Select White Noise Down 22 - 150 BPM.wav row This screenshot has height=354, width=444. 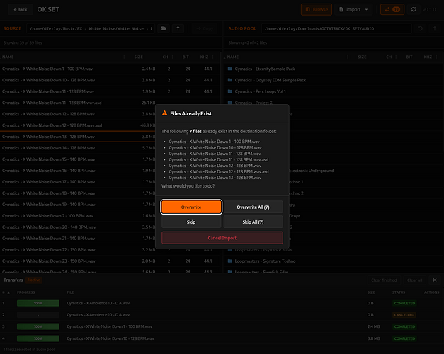pyautogui.click(x=110, y=250)
